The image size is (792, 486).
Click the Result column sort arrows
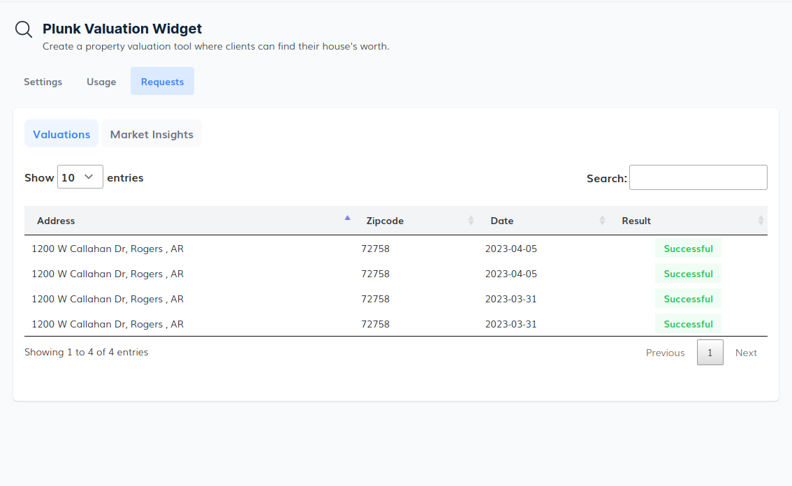click(x=761, y=221)
